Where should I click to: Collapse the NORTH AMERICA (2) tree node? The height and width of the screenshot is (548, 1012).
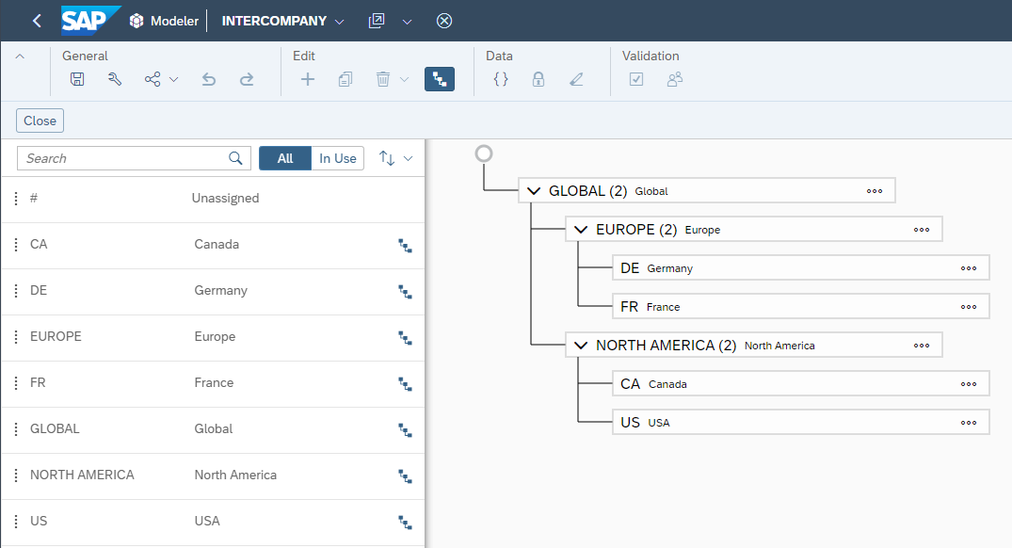click(581, 346)
